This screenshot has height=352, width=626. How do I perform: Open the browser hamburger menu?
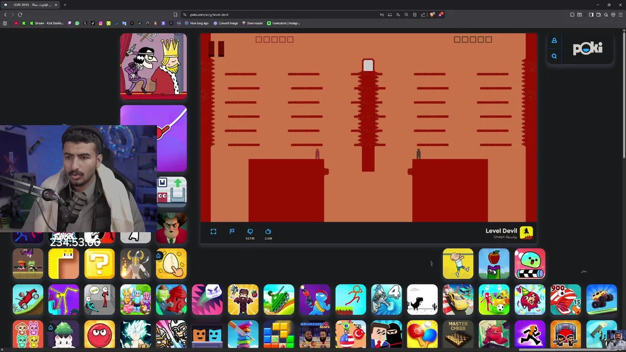[x=621, y=15]
